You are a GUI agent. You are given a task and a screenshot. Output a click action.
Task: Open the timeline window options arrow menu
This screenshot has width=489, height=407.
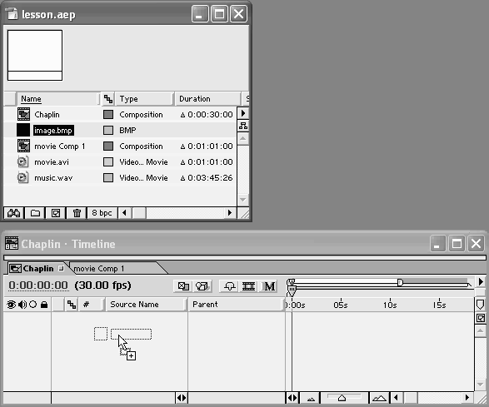click(481, 281)
